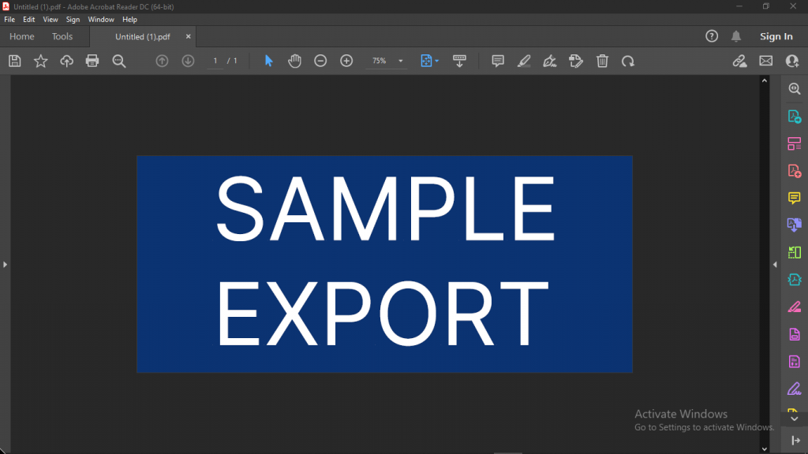Select the Hand tool in the toolbar
Viewport: 808px width, 454px height.
[294, 61]
